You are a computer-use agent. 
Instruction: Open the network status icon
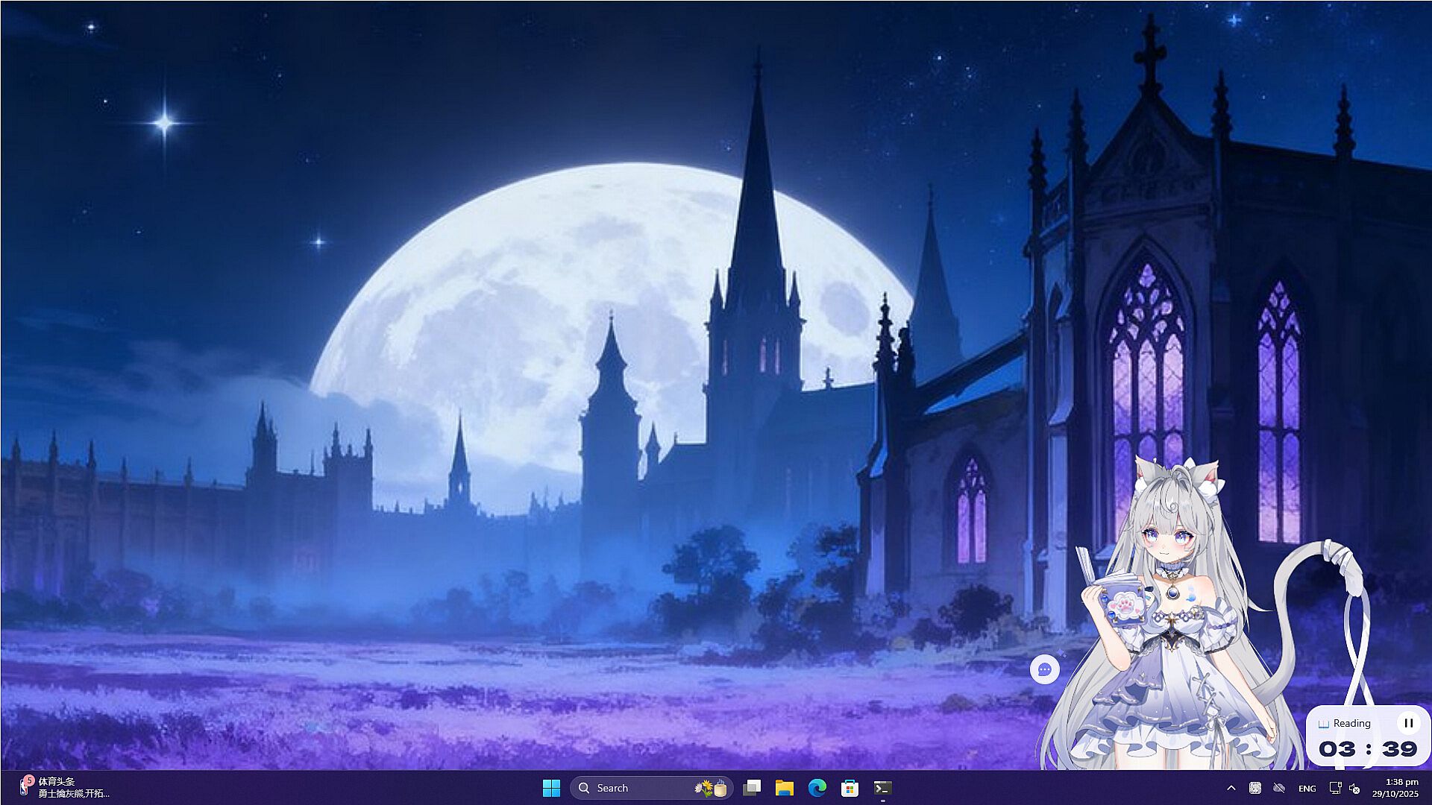[x=1335, y=788]
